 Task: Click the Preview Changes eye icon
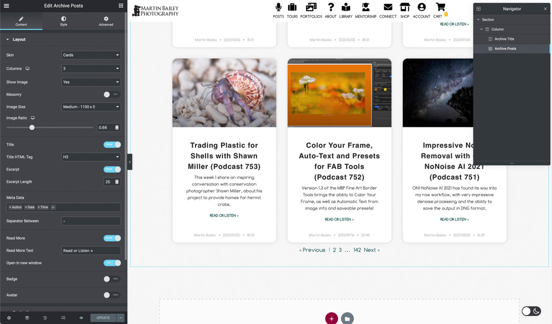click(81, 318)
